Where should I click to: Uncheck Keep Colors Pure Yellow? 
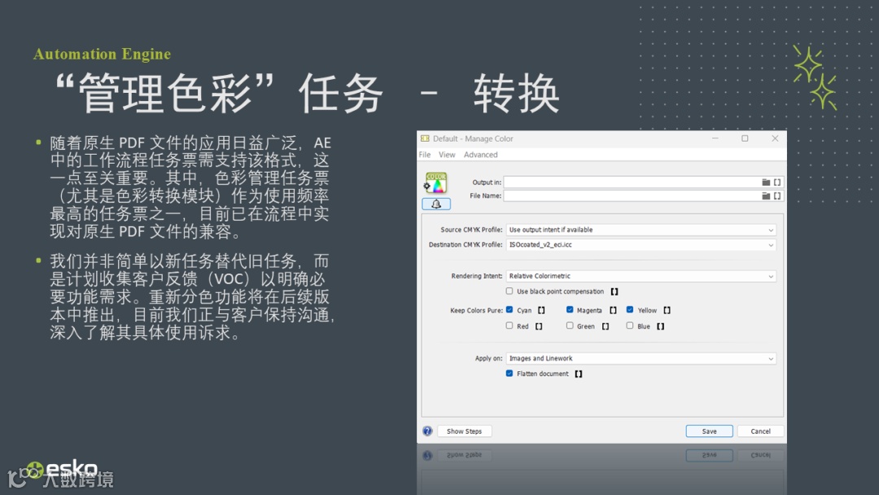tap(629, 309)
